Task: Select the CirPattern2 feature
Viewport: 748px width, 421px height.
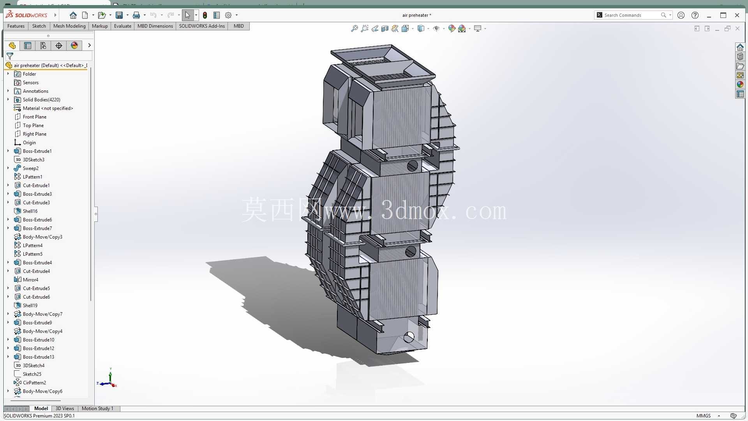Action: tap(34, 382)
